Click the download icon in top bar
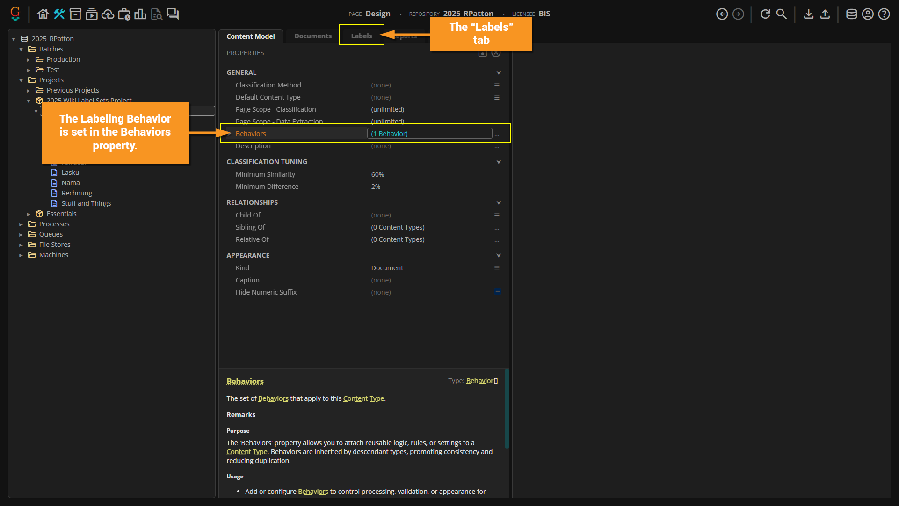The image size is (899, 506). click(808, 14)
